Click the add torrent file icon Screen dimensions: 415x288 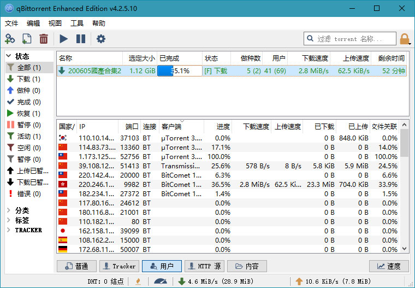tap(27, 39)
